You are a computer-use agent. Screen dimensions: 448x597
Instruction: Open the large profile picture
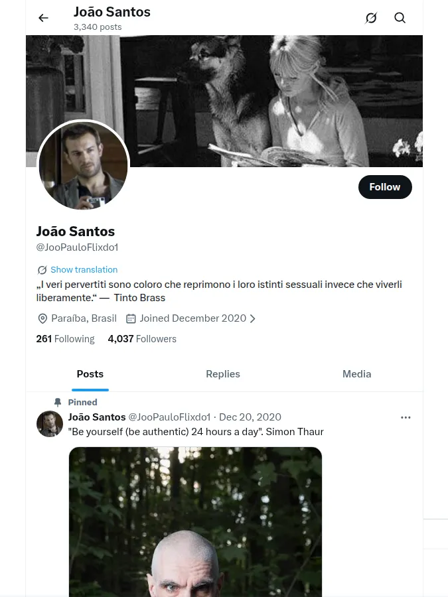click(84, 165)
